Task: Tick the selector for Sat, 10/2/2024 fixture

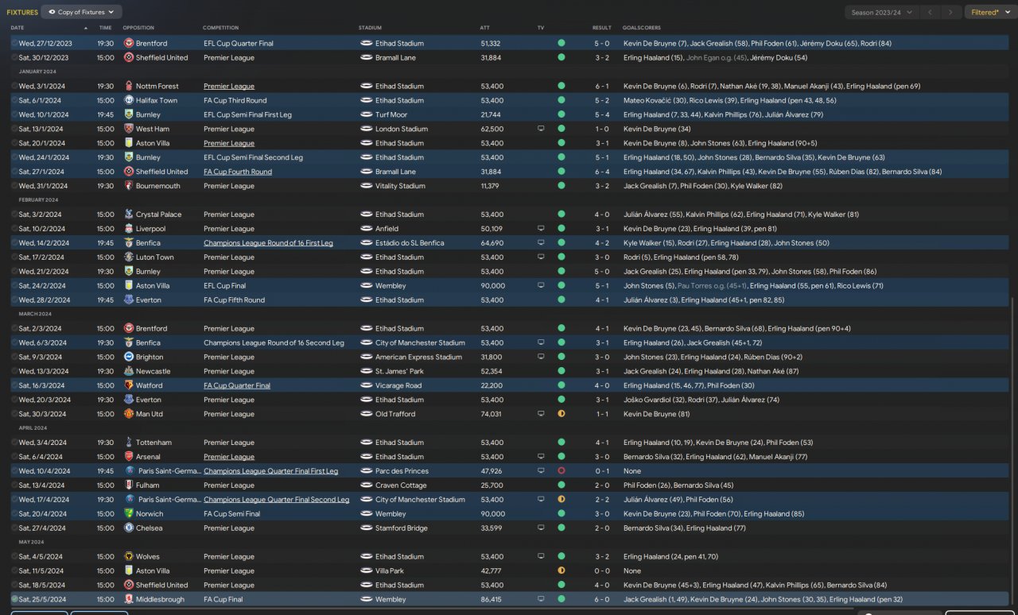Action: pyautogui.click(x=14, y=229)
